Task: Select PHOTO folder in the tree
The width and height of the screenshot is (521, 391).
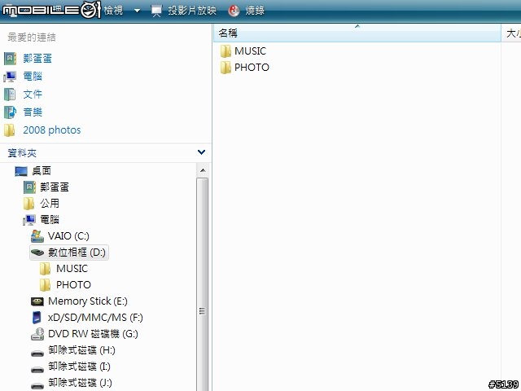Action: (x=73, y=285)
